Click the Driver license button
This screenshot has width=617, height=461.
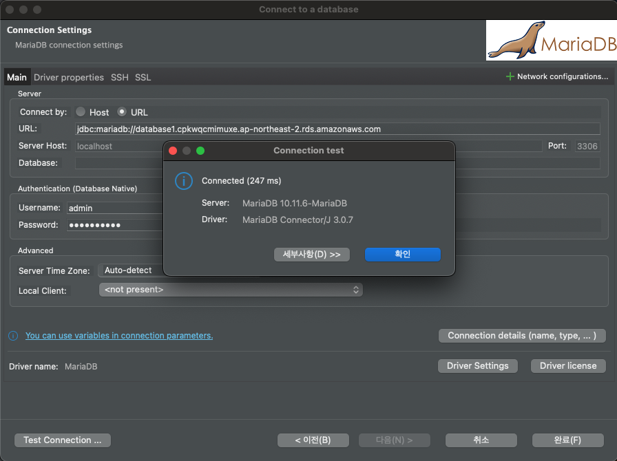click(x=568, y=366)
